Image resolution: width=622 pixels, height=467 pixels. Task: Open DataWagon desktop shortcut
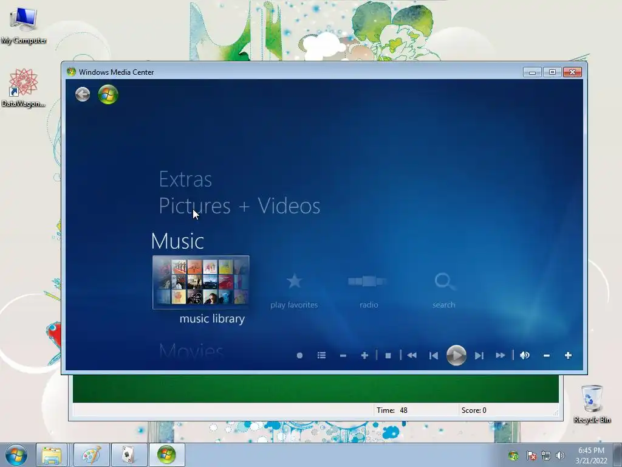click(24, 88)
